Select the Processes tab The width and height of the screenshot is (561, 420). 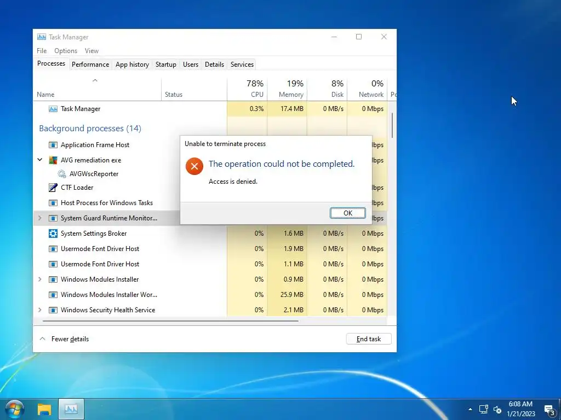[x=51, y=63]
